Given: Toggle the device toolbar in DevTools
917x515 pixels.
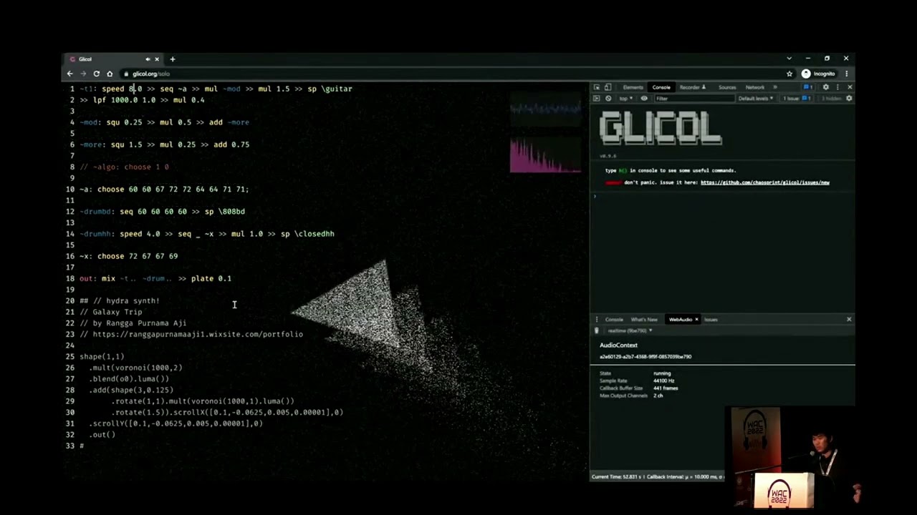Looking at the screenshot, I should (x=608, y=87).
